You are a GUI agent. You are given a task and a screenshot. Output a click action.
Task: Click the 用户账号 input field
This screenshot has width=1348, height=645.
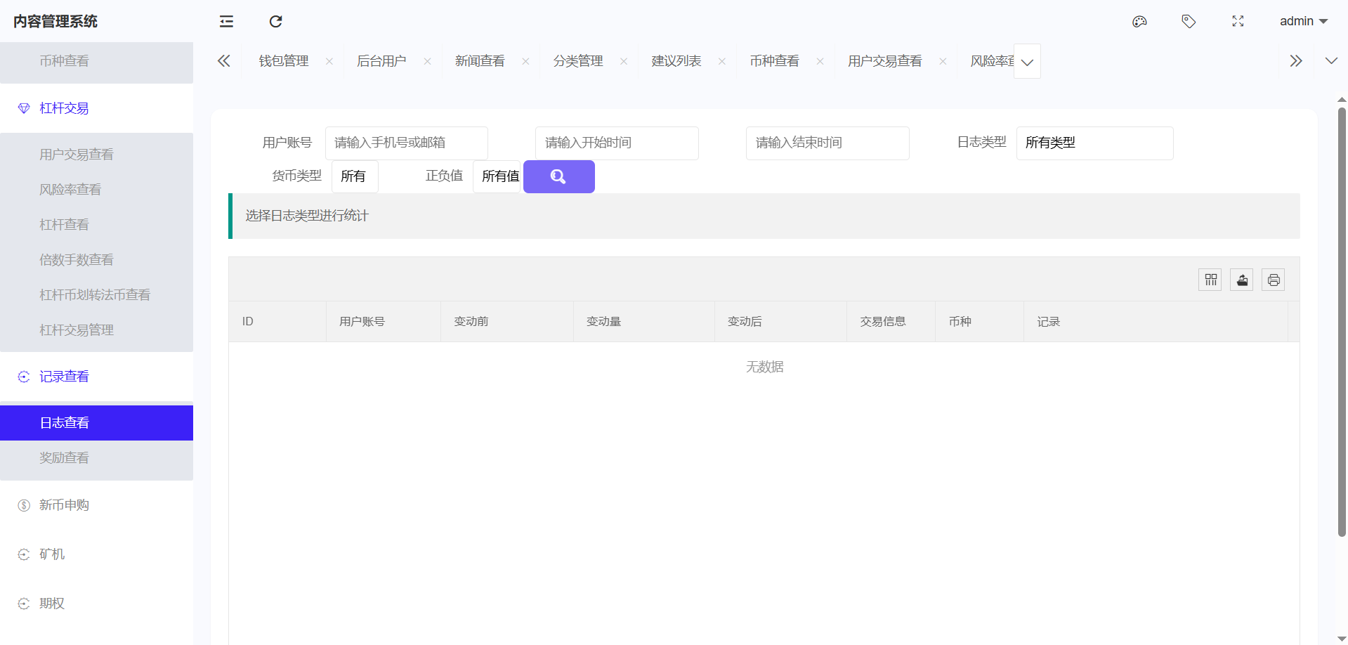[x=406, y=143]
